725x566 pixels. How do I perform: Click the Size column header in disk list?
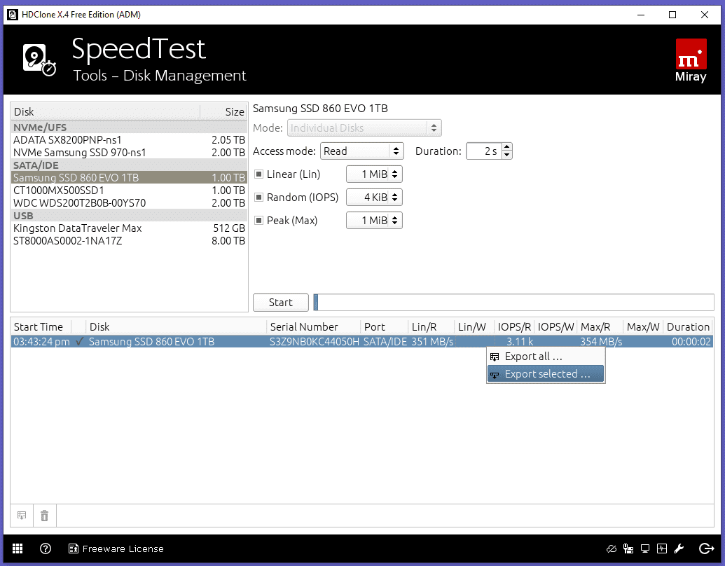point(223,112)
